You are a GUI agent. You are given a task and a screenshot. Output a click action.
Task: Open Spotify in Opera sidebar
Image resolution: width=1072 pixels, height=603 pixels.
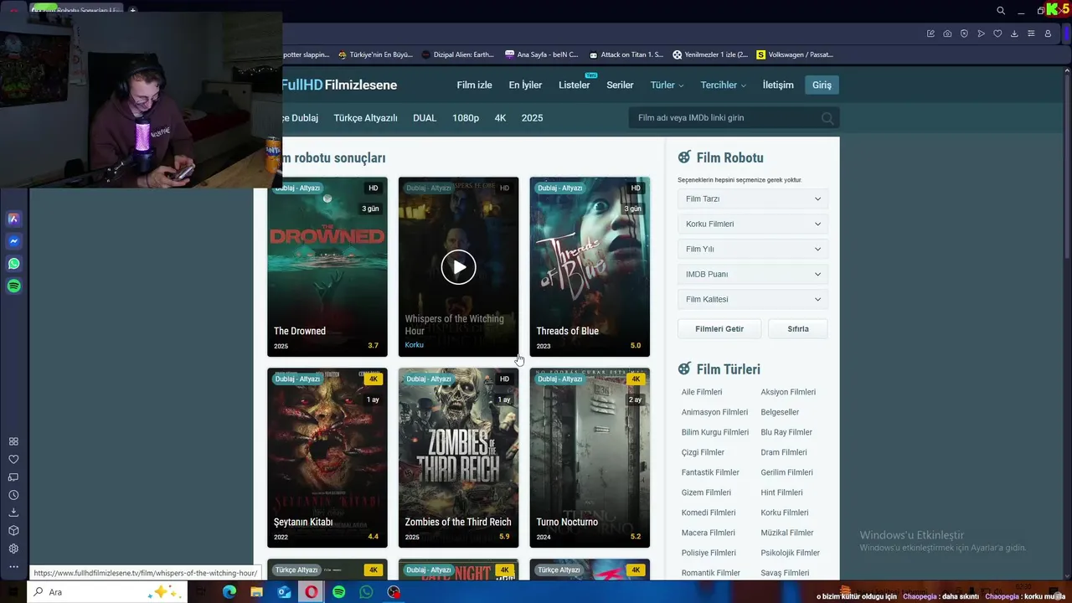(13, 286)
